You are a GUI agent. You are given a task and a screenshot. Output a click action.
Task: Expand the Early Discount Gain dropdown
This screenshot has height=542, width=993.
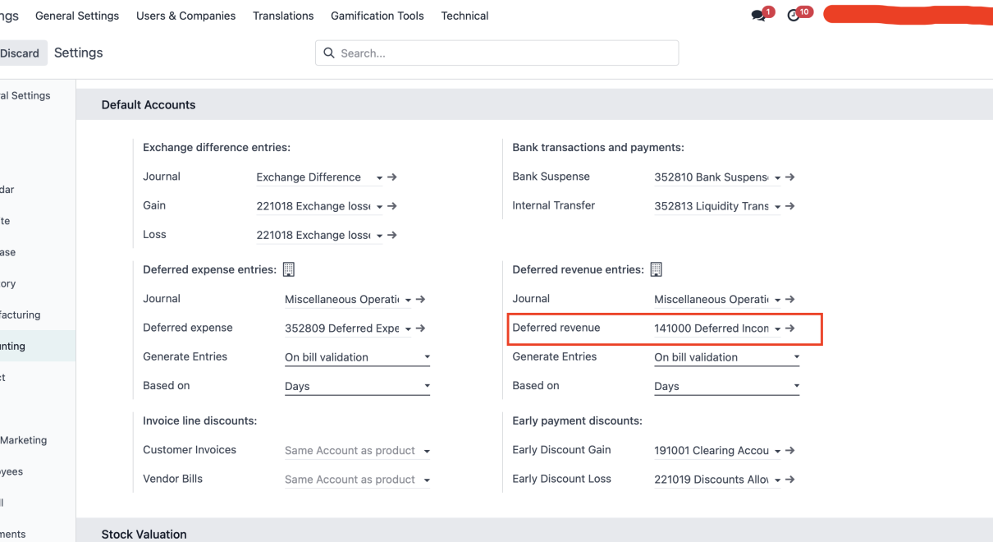(776, 451)
